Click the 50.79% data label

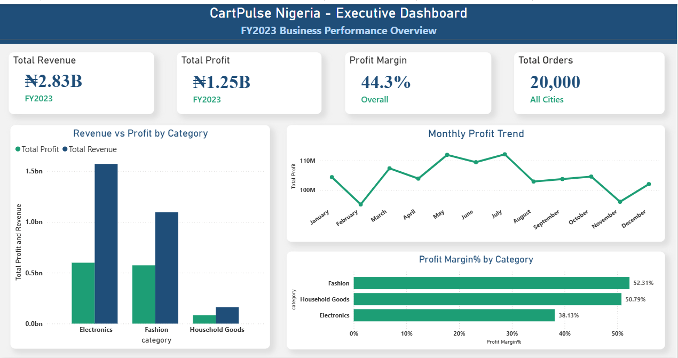[635, 299]
